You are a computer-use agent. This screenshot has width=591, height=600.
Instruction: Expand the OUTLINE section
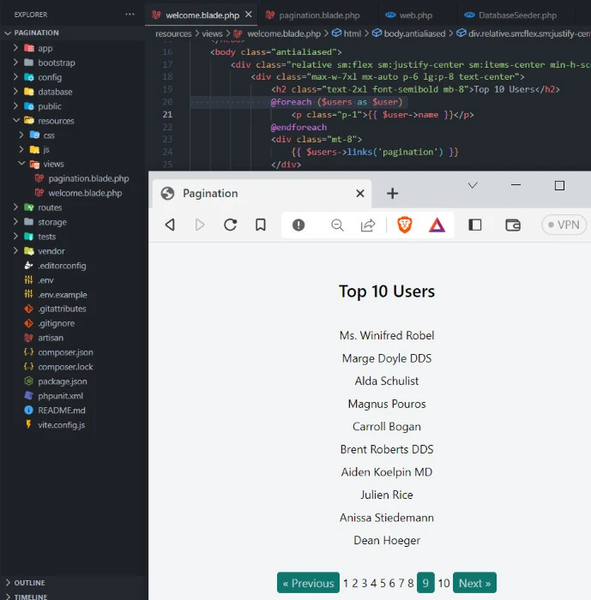point(29,583)
